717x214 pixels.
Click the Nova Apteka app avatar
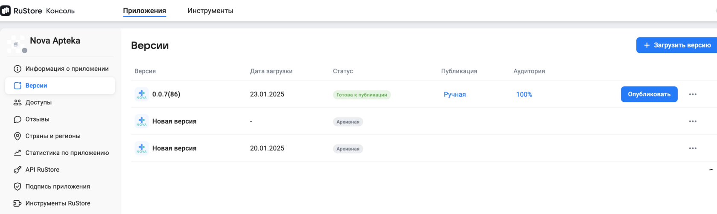coord(17,44)
